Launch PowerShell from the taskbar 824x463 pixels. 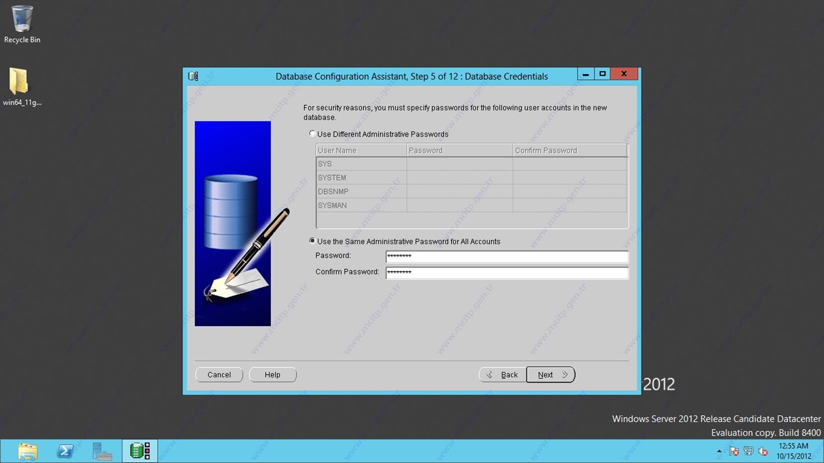click(x=65, y=451)
